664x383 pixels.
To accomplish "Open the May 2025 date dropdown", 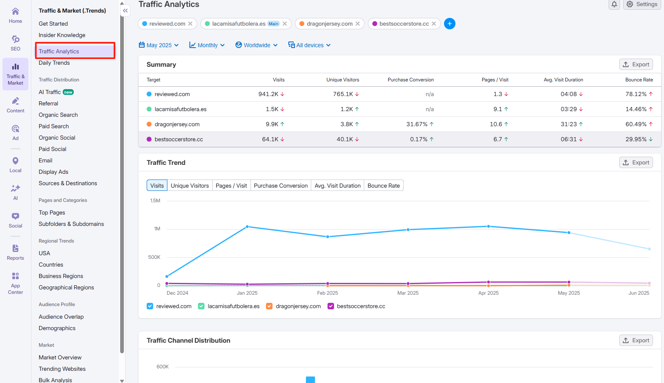I will click(x=159, y=45).
